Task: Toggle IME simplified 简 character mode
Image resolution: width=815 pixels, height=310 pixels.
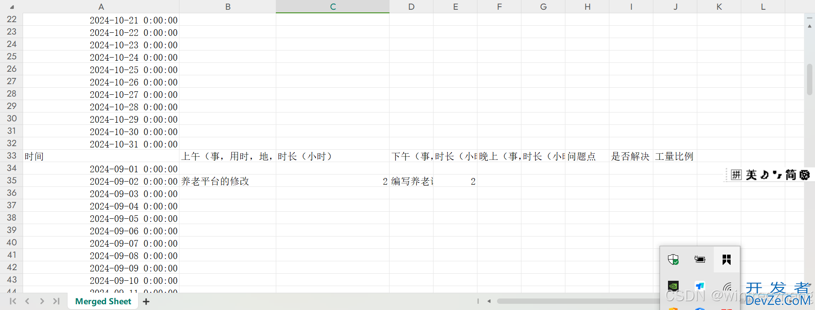Action: tap(791, 175)
